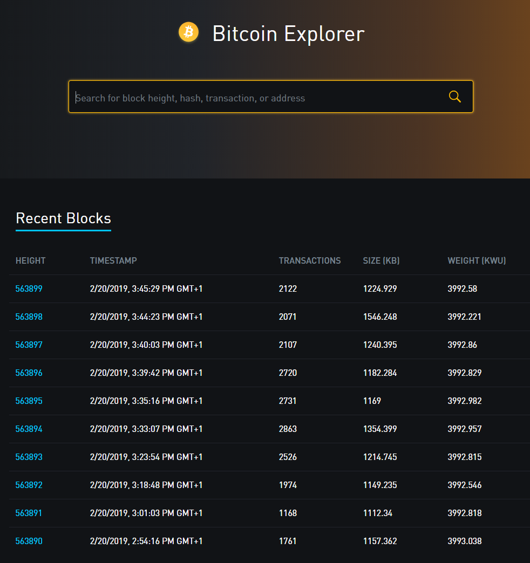Click the TIMESTAMP column header

[113, 260]
